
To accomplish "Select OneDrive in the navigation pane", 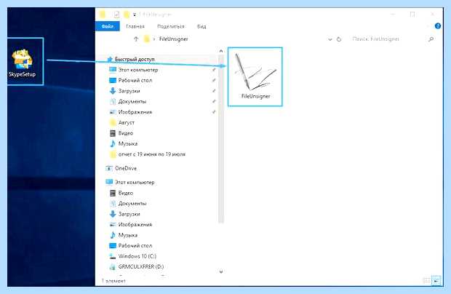I will [x=121, y=168].
